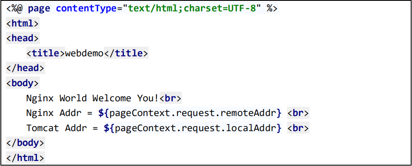The image size is (412, 166).
Task: Place cursor on closing head tag
Action: 25,68
